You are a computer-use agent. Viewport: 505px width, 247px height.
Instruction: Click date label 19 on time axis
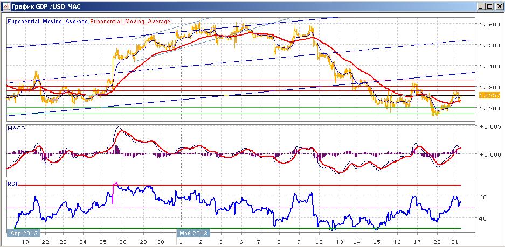pyautogui.click(x=25, y=242)
